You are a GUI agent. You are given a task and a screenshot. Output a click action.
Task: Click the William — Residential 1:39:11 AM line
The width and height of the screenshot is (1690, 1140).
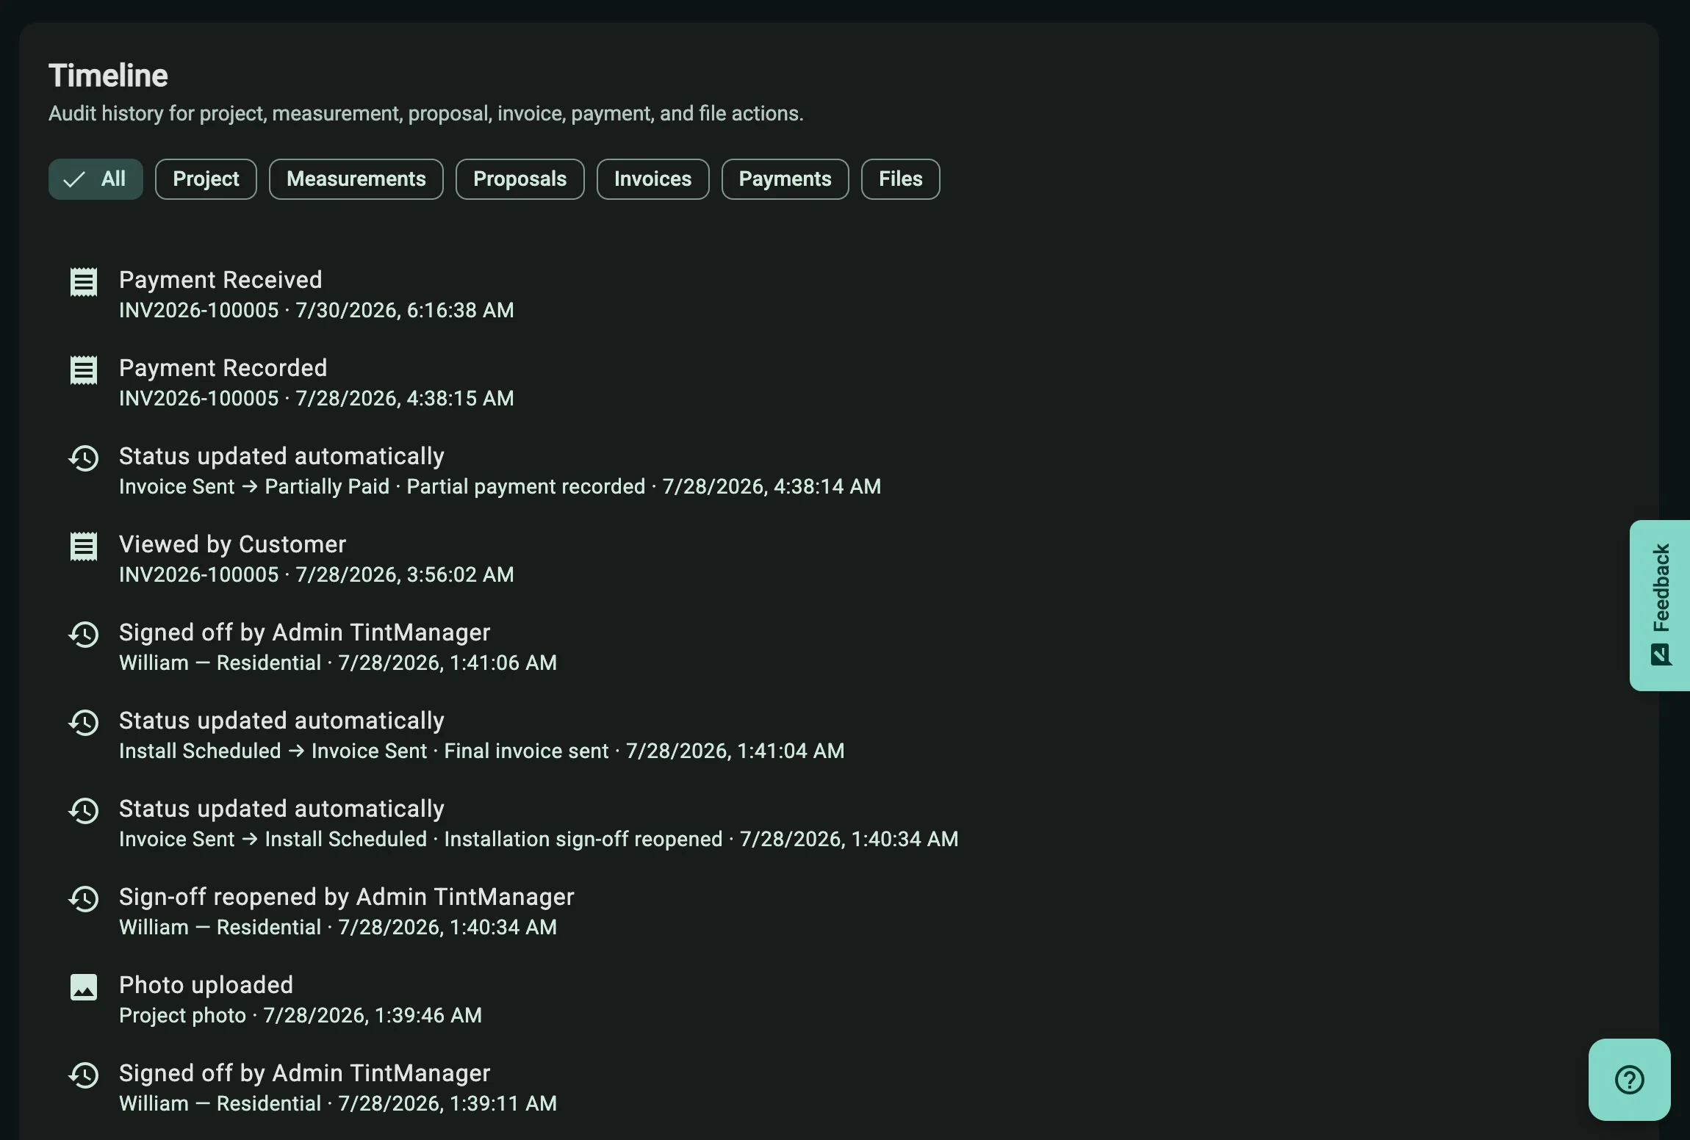click(x=338, y=1103)
